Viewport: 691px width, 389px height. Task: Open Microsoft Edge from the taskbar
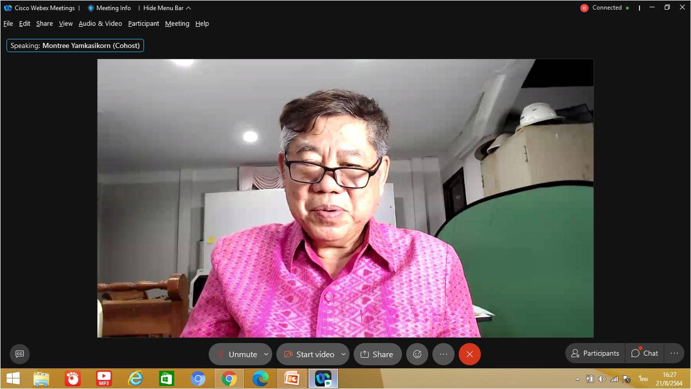pos(261,378)
